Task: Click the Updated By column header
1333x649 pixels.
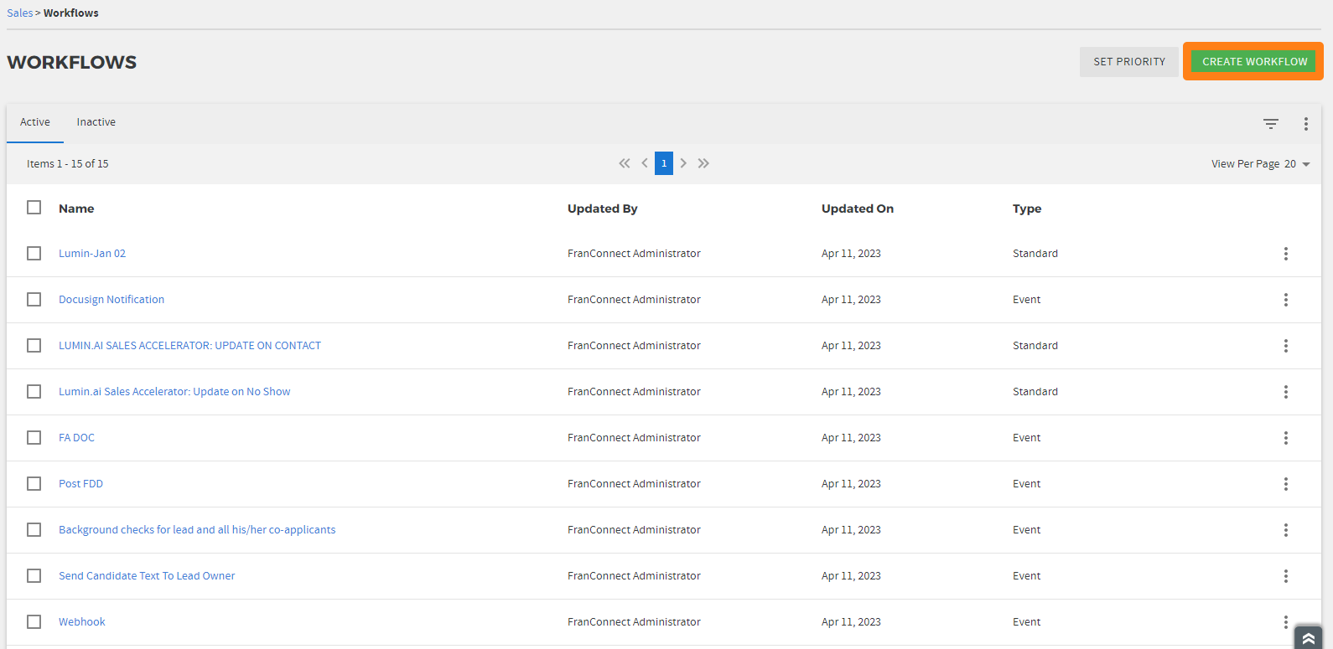Action: (603, 209)
